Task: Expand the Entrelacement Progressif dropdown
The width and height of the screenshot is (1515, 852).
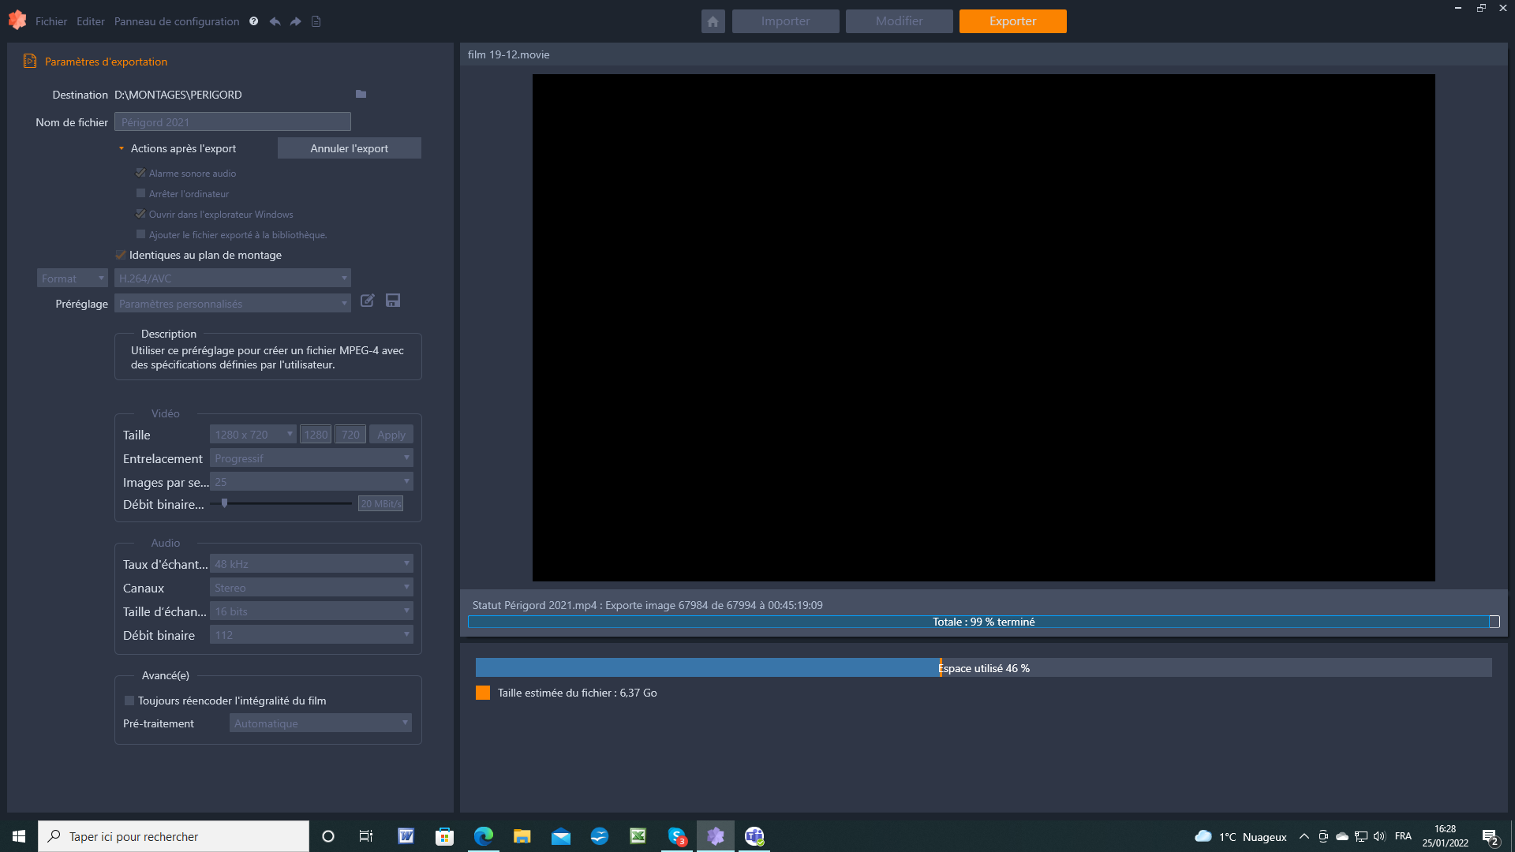Action: (x=311, y=458)
